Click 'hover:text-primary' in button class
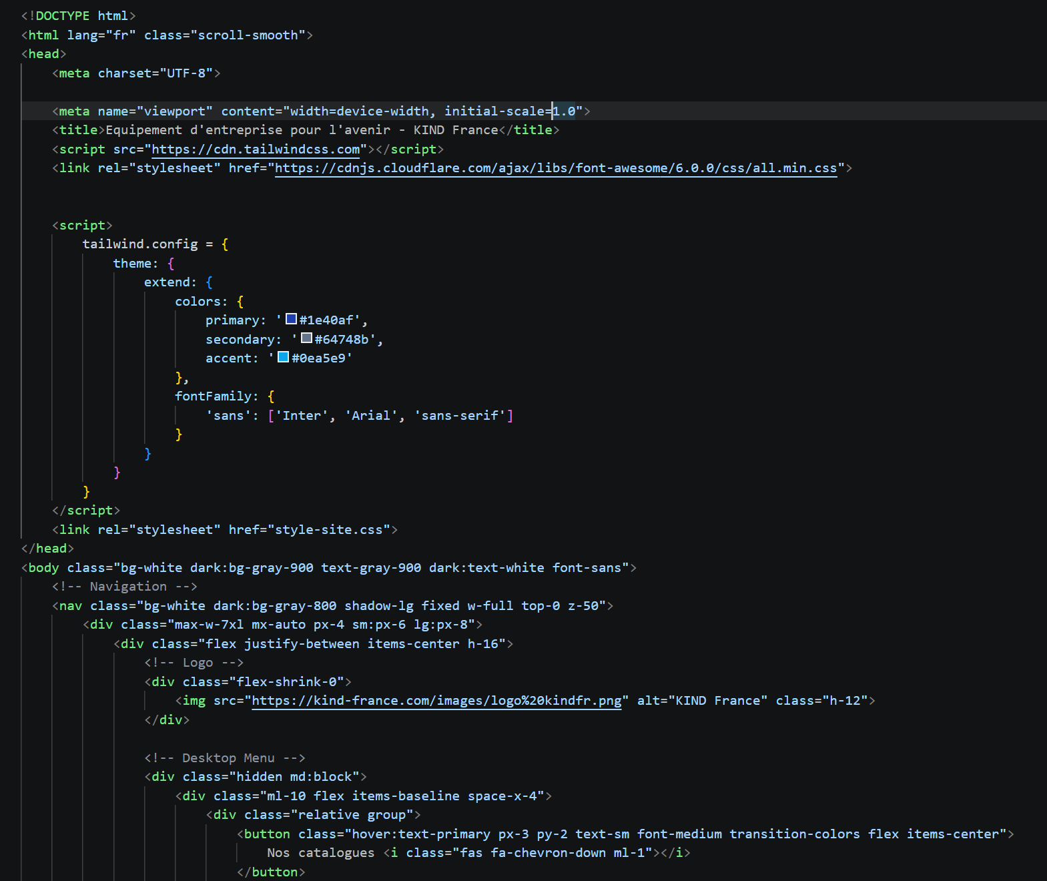This screenshot has height=881, width=1047. point(421,834)
